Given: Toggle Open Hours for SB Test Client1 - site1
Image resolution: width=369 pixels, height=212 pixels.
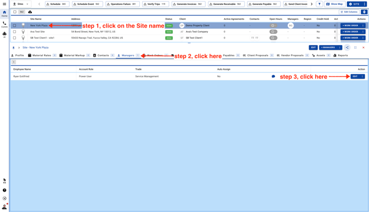Looking at the screenshot, I should coord(273,38).
